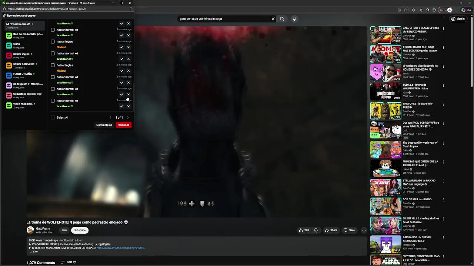Tick the upper 'hablar ingles' request checkbox

tap(53, 42)
